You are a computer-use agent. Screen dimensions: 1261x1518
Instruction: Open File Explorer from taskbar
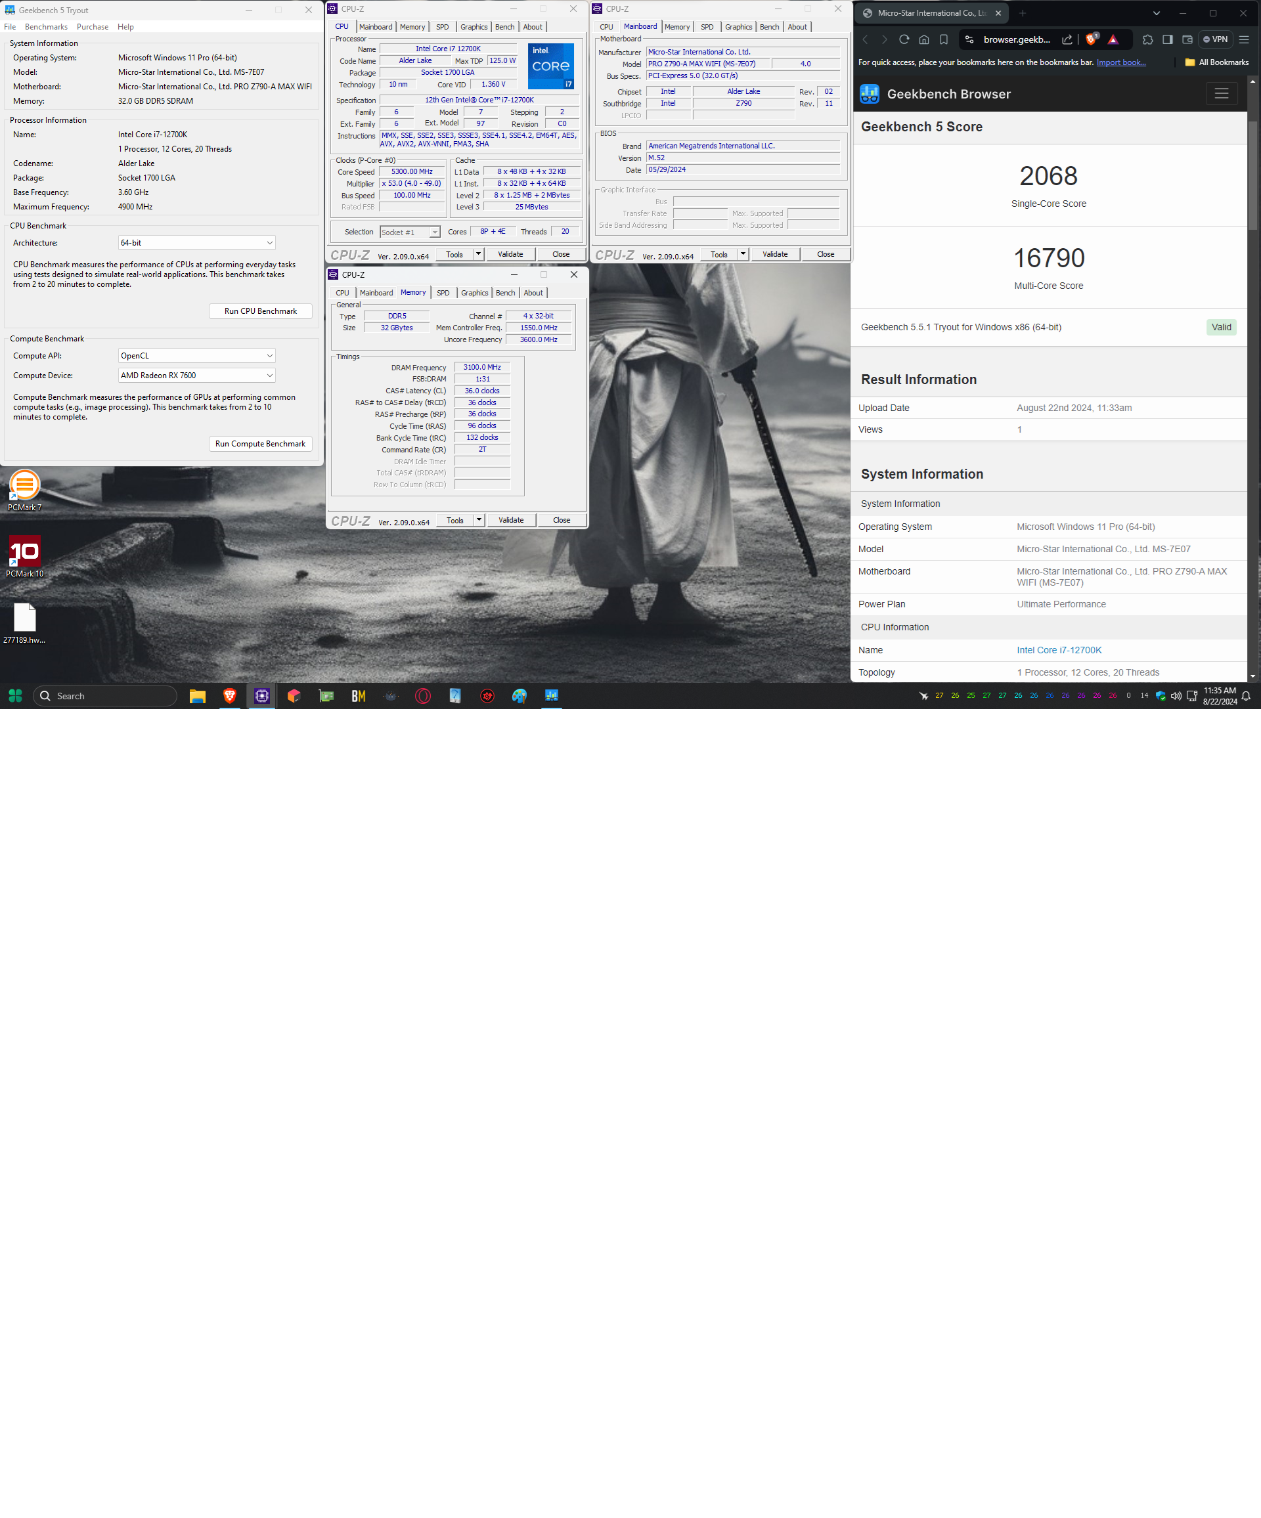pyautogui.click(x=198, y=695)
